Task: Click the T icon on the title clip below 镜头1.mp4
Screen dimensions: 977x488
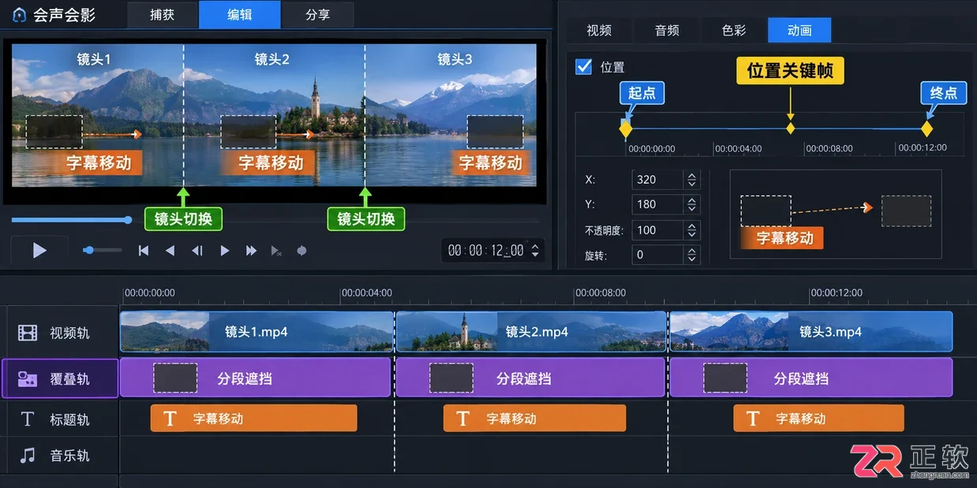Action: coord(170,419)
